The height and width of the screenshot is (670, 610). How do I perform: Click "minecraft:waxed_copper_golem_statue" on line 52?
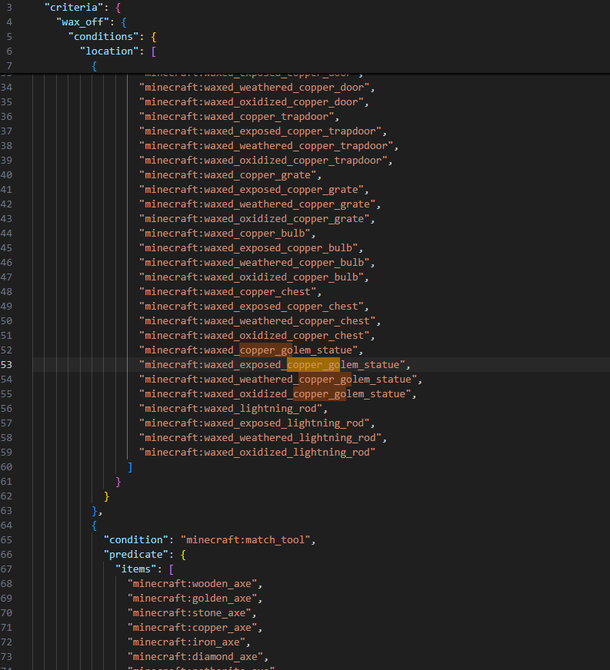click(245, 350)
